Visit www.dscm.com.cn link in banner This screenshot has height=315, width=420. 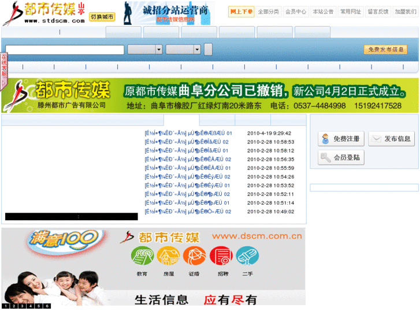[257, 236]
